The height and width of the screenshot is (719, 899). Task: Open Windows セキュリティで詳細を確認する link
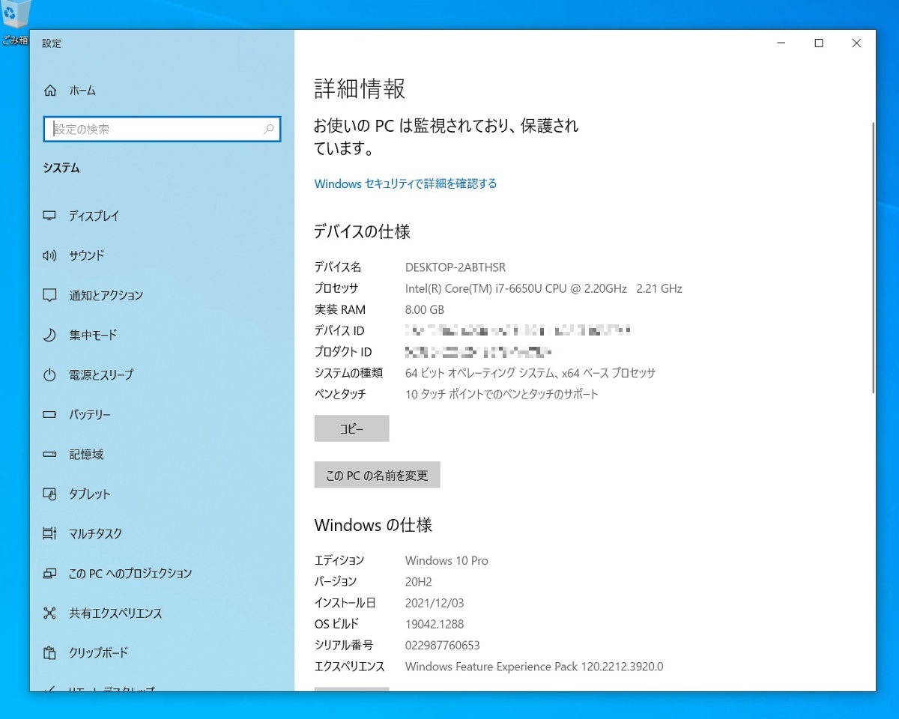pos(405,183)
